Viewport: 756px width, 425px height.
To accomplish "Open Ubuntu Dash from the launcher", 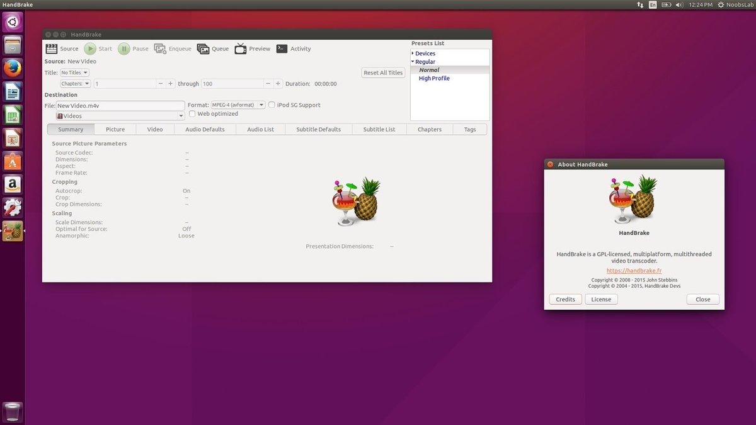I will point(13,22).
